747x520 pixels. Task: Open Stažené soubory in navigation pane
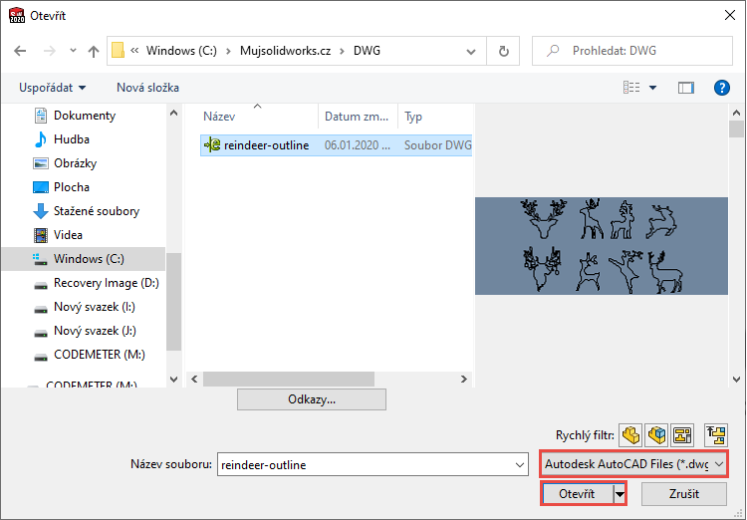pos(97,210)
